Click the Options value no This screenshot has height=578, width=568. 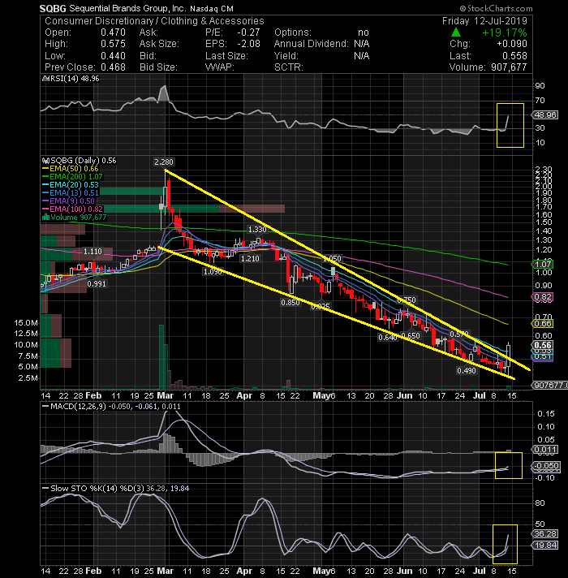[x=364, y=32]
